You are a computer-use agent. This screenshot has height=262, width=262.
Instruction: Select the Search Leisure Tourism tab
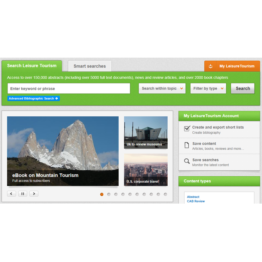pos(32,66)
